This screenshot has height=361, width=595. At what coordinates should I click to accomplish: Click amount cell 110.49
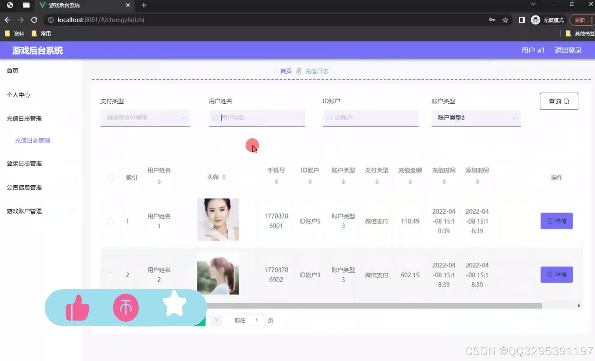point(410,221)
